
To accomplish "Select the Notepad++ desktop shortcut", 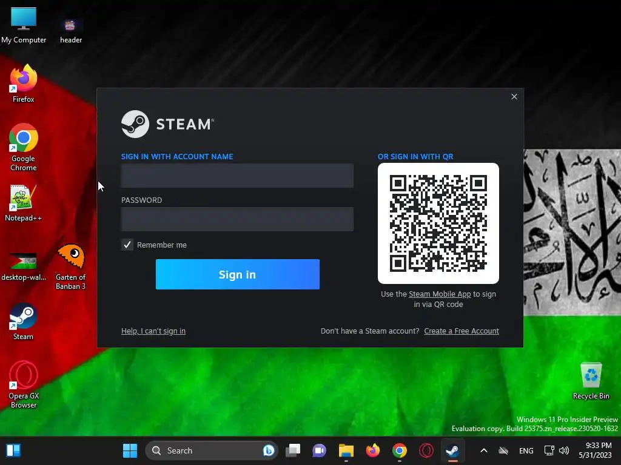I will [24, 203].
